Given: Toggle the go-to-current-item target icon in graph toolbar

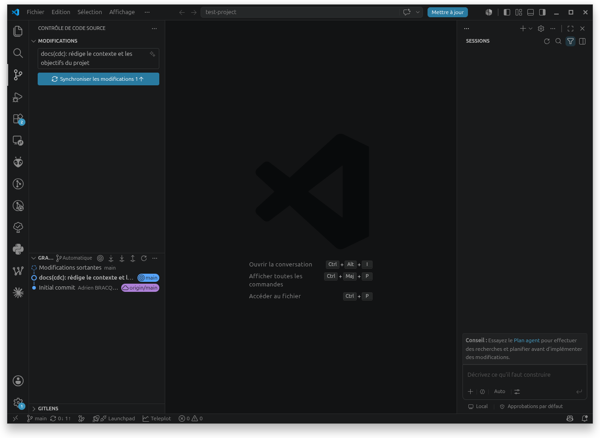Looking at the screenshot, I should (x=100, y=258).
